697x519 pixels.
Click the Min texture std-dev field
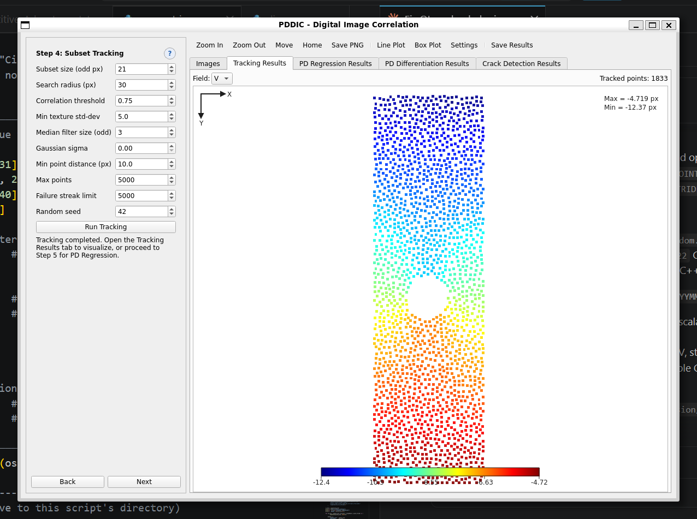click(x=141, y=117)
